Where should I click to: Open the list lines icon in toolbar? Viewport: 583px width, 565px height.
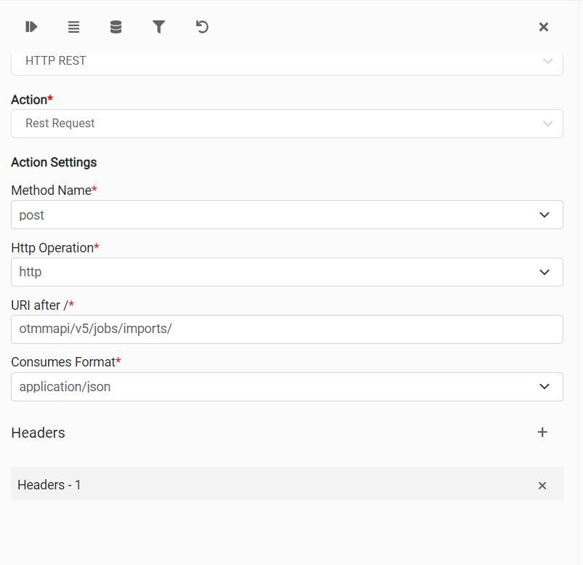coord(73,27)
